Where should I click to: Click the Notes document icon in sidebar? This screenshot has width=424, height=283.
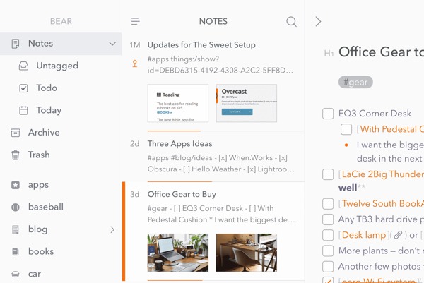[16, 44]
